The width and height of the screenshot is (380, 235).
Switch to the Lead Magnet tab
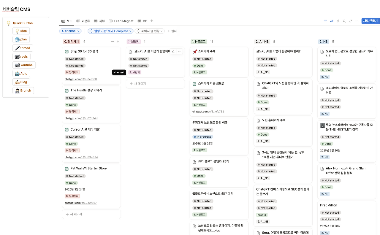click(x=121, y=21)
